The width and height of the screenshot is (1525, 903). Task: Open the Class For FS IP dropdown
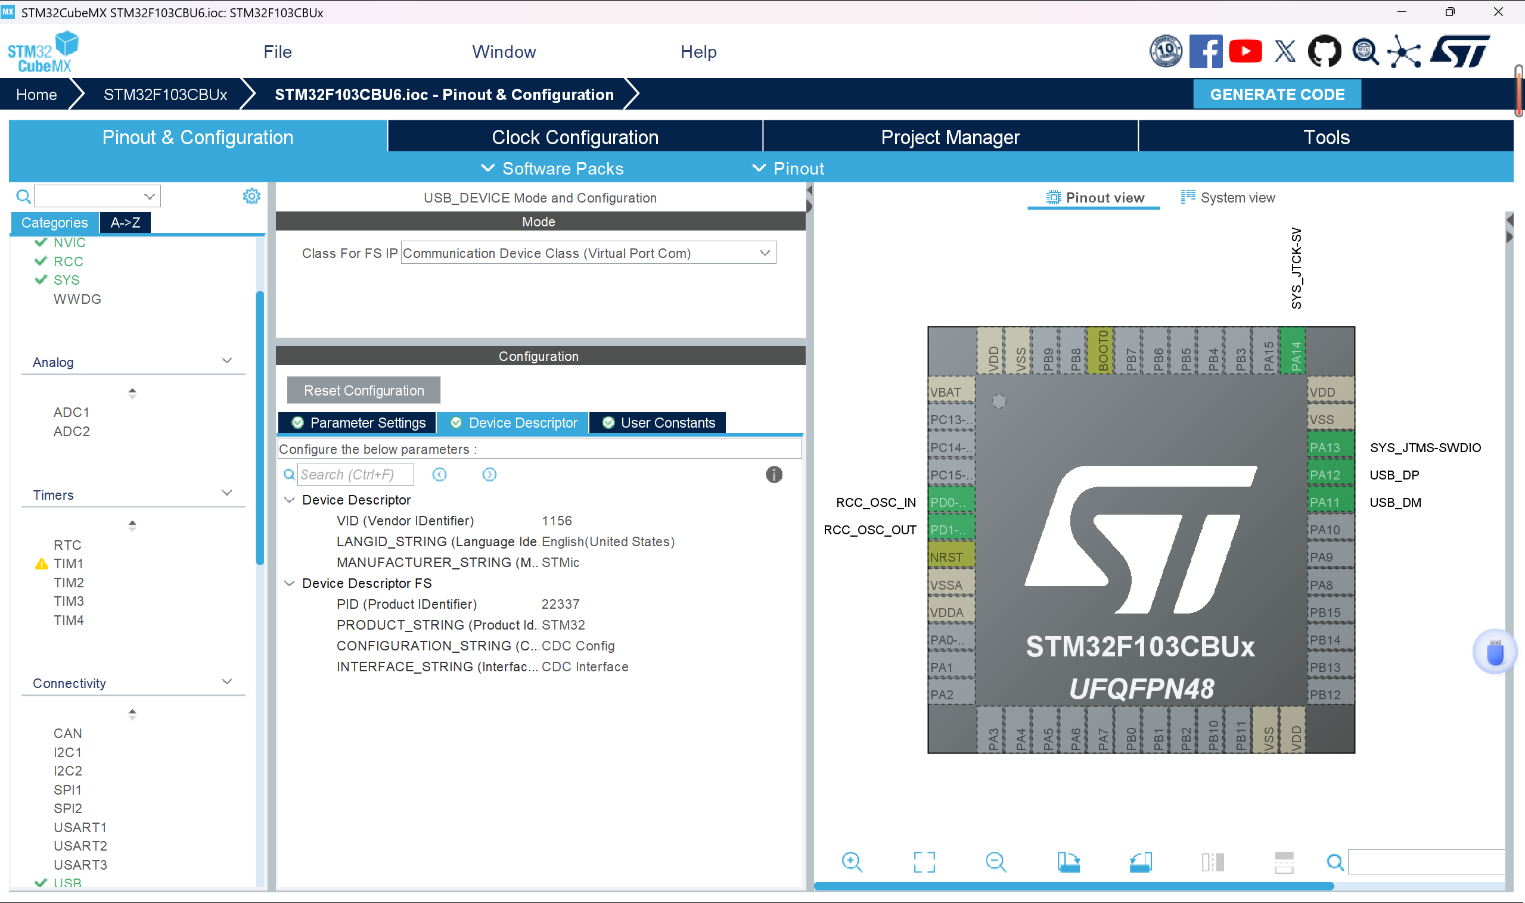[588, 253]
